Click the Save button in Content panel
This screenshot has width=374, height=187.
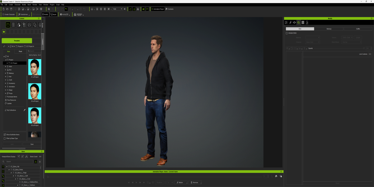[32, 144]
